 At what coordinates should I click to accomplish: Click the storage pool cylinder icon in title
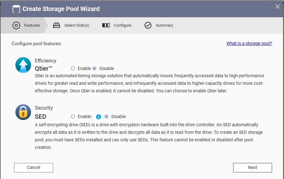(16, 9)
